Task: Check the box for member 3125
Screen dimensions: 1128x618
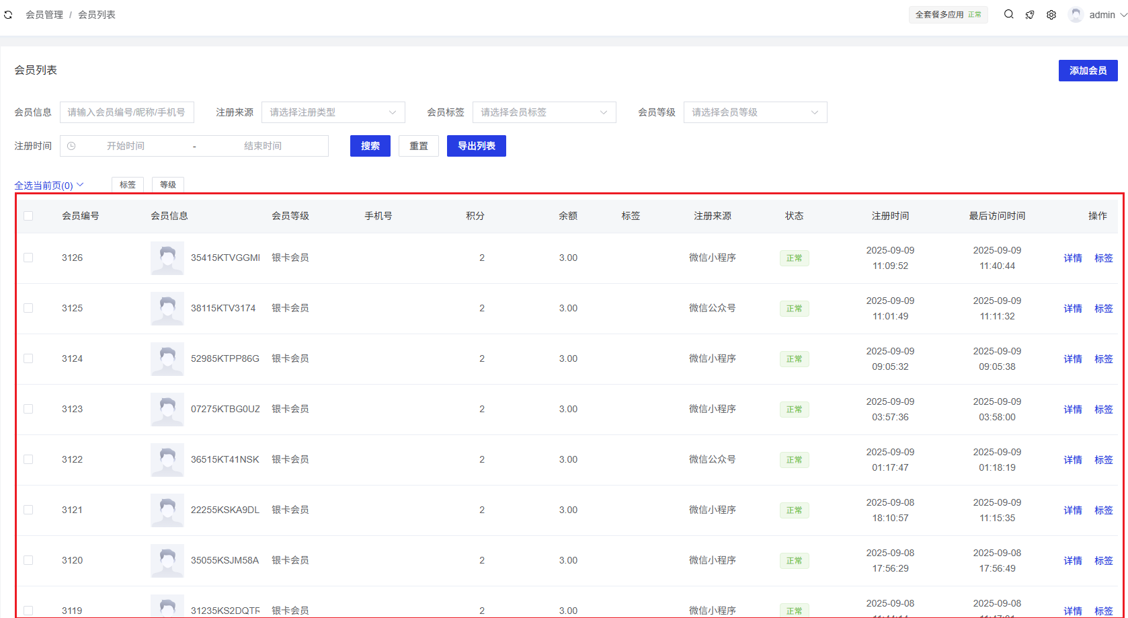Action: point(28,308)
